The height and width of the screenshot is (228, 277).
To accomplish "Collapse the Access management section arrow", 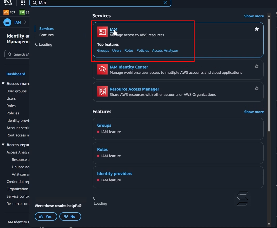I will [3, 83].
